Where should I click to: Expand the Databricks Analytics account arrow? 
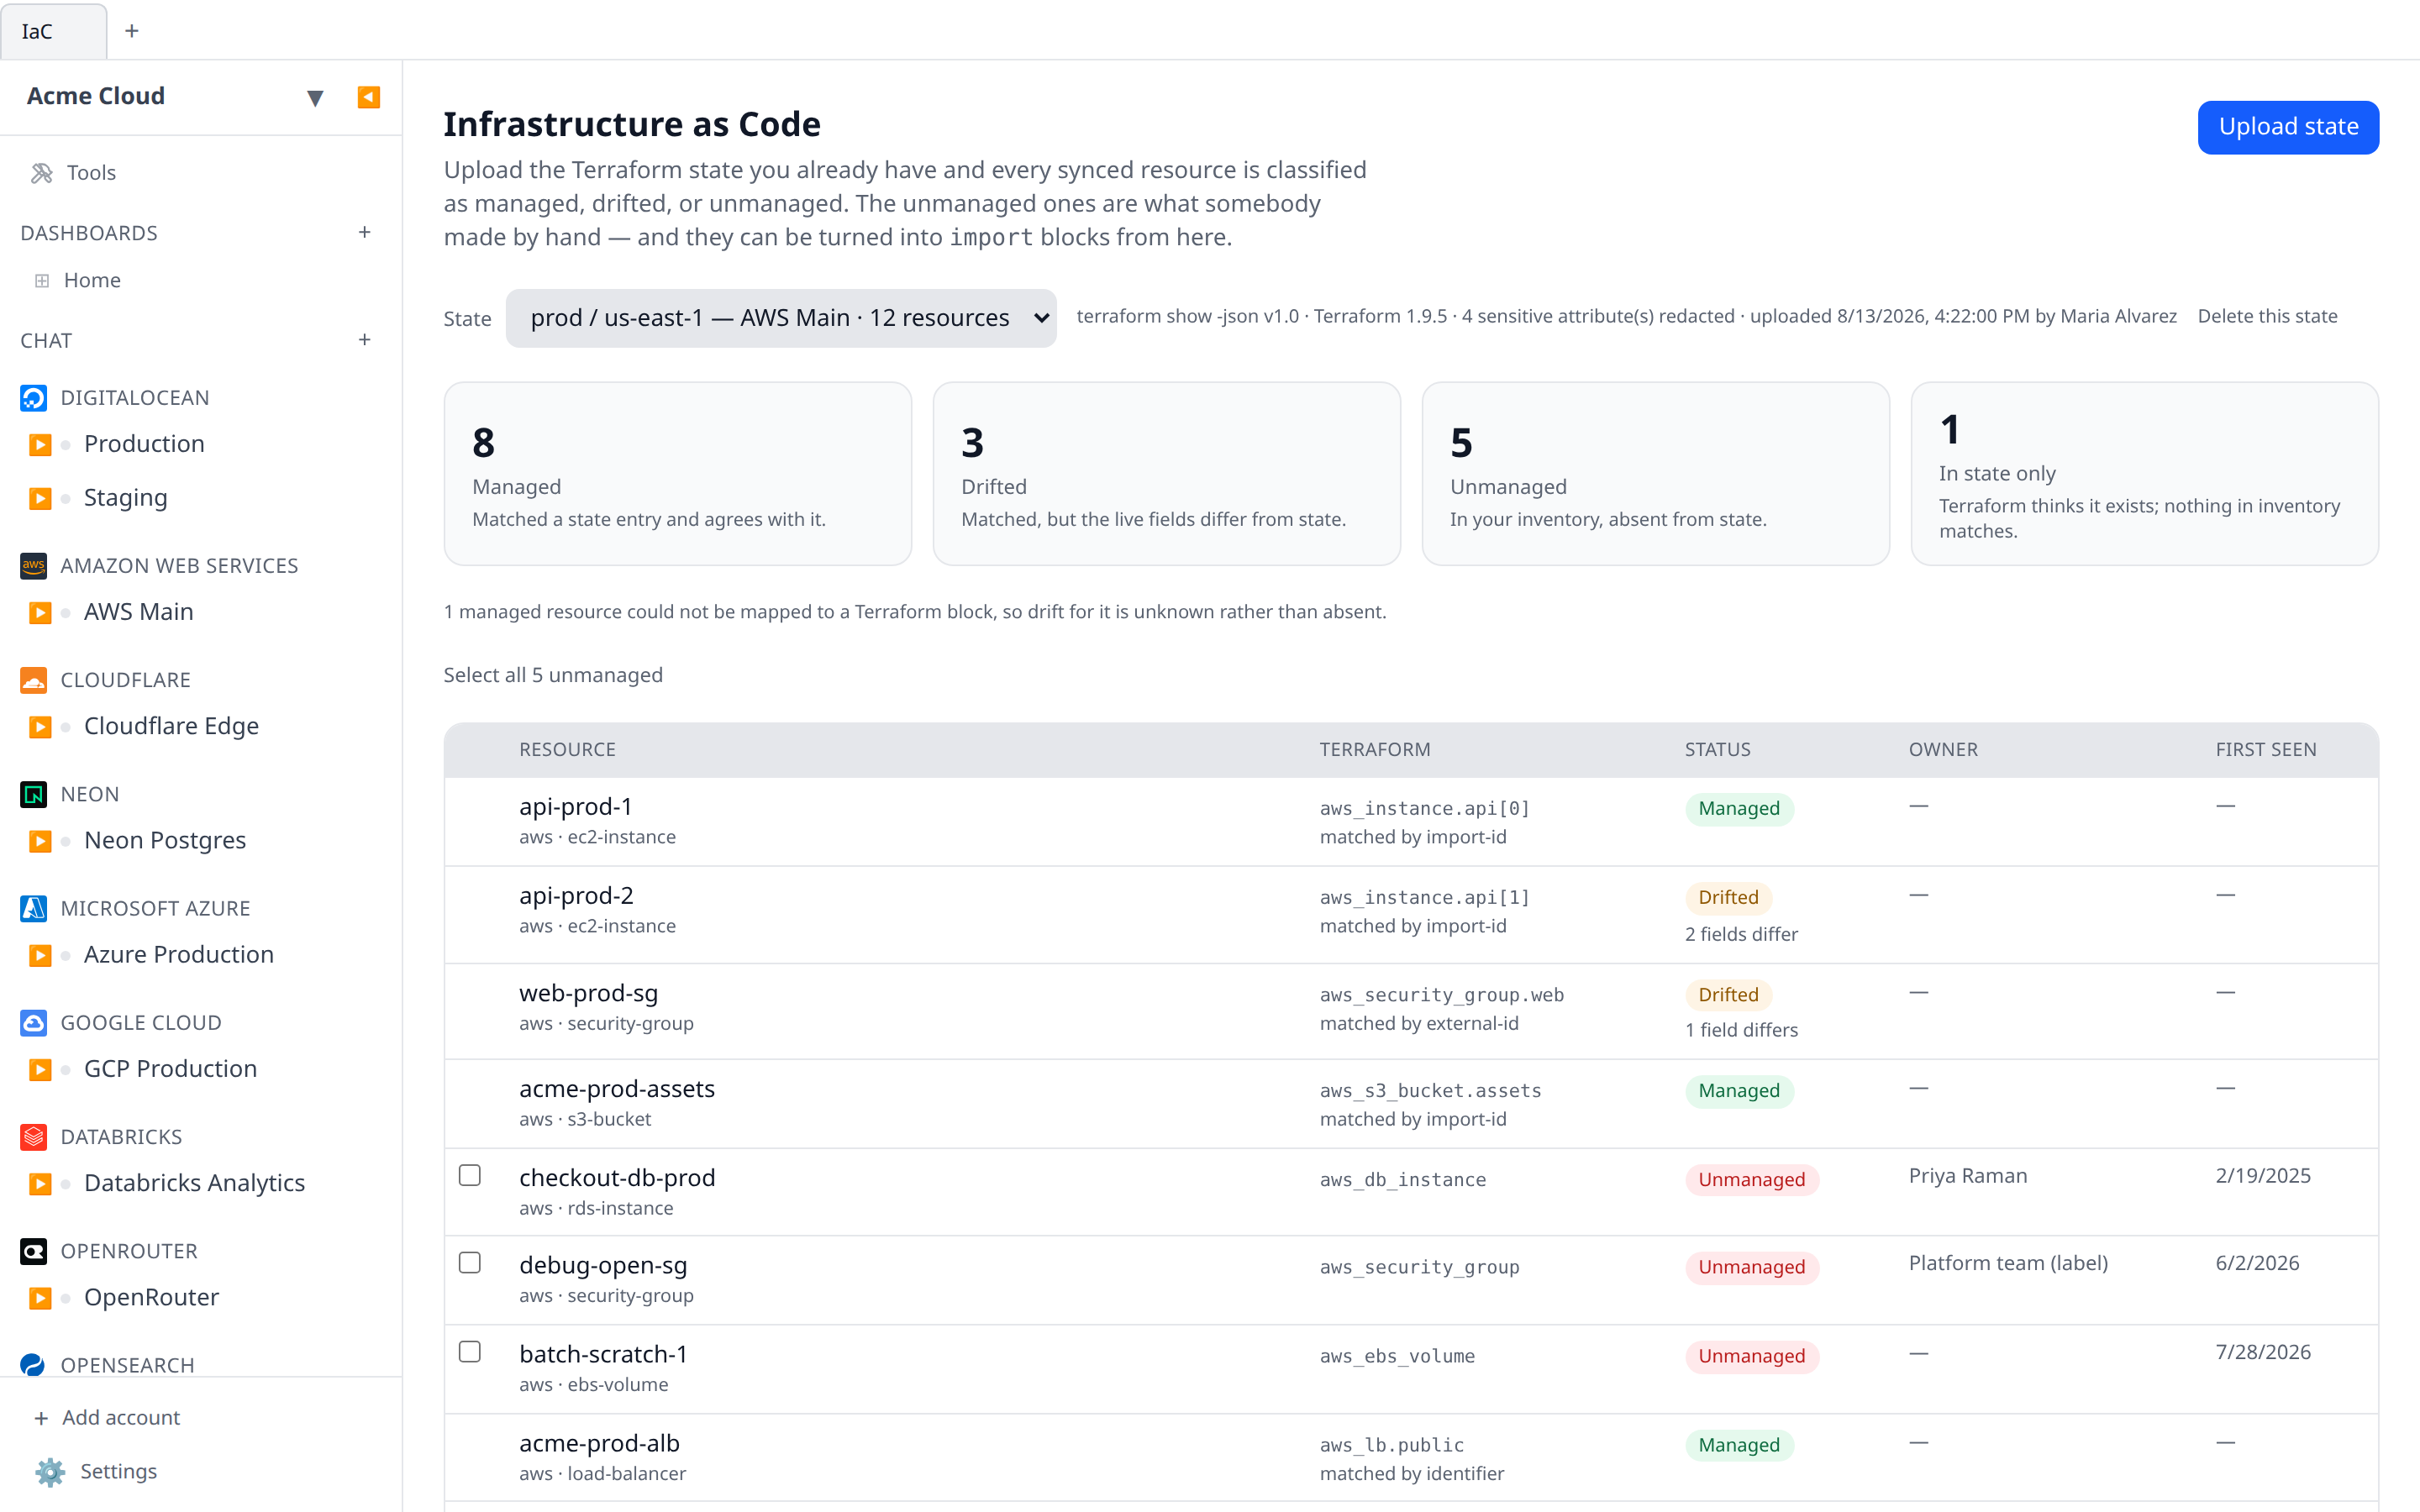click(40, 1184)
